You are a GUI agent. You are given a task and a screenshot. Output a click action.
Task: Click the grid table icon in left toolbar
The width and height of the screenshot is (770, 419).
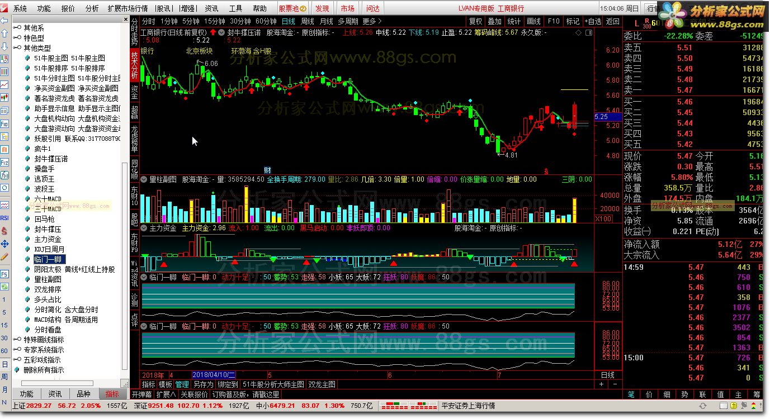tap(4, 72)
